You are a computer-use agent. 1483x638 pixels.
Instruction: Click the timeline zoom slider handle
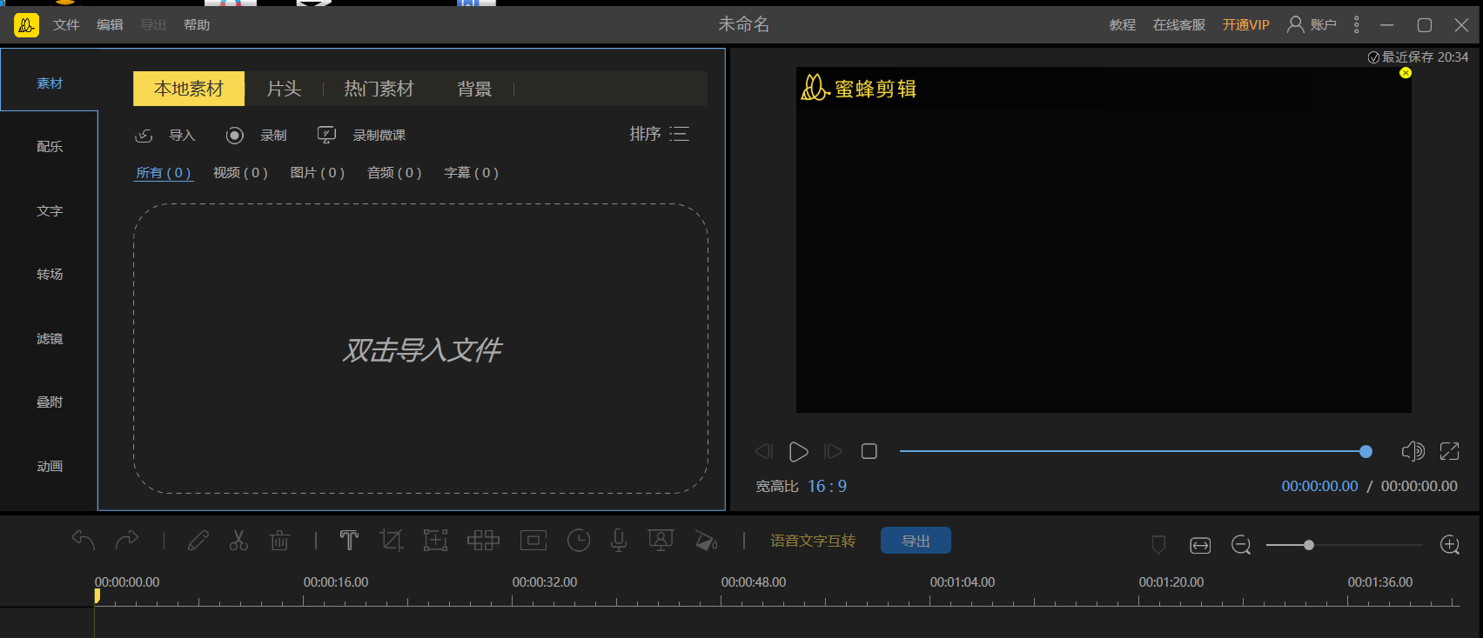point(1309,545)
